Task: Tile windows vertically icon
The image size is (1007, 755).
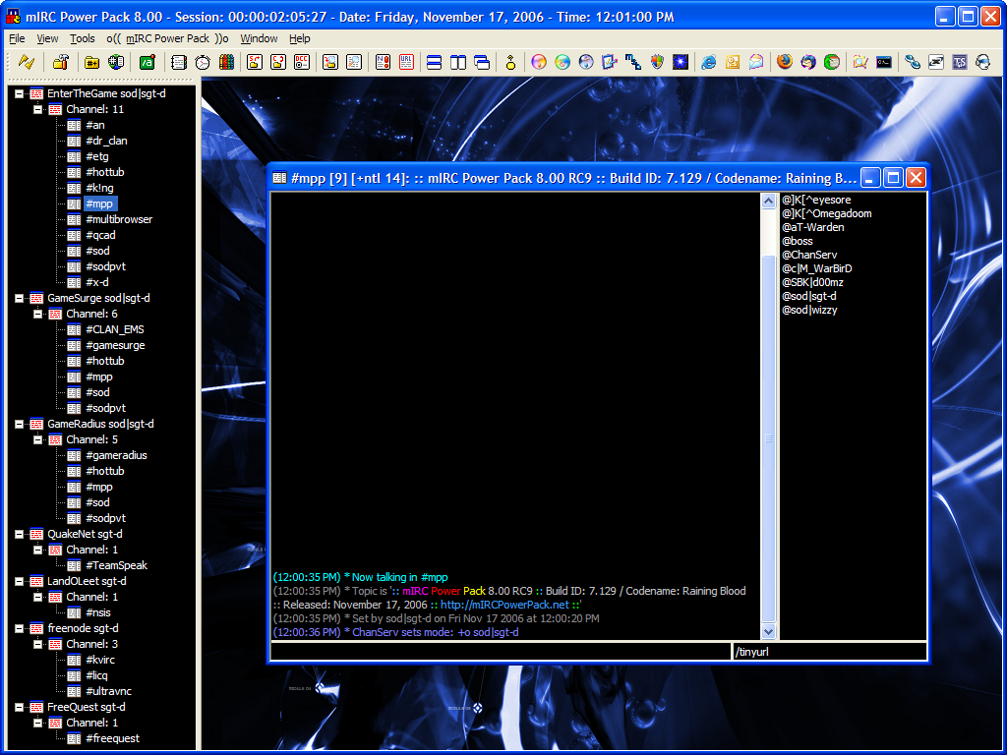Action: (x=458, y=62)
